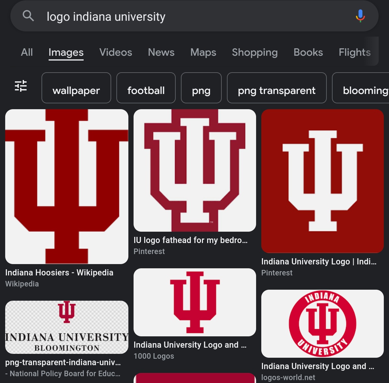Switch to the Videos tab
This screenshot has width=389, height=383.
(116, 52)
